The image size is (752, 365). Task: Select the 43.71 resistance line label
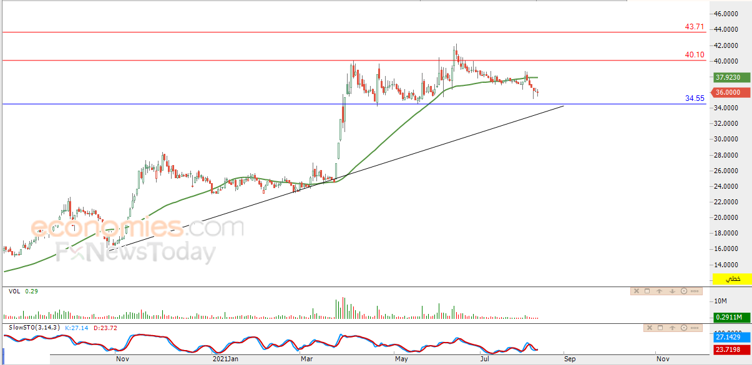pyautogui.click(x=694, y=27)
